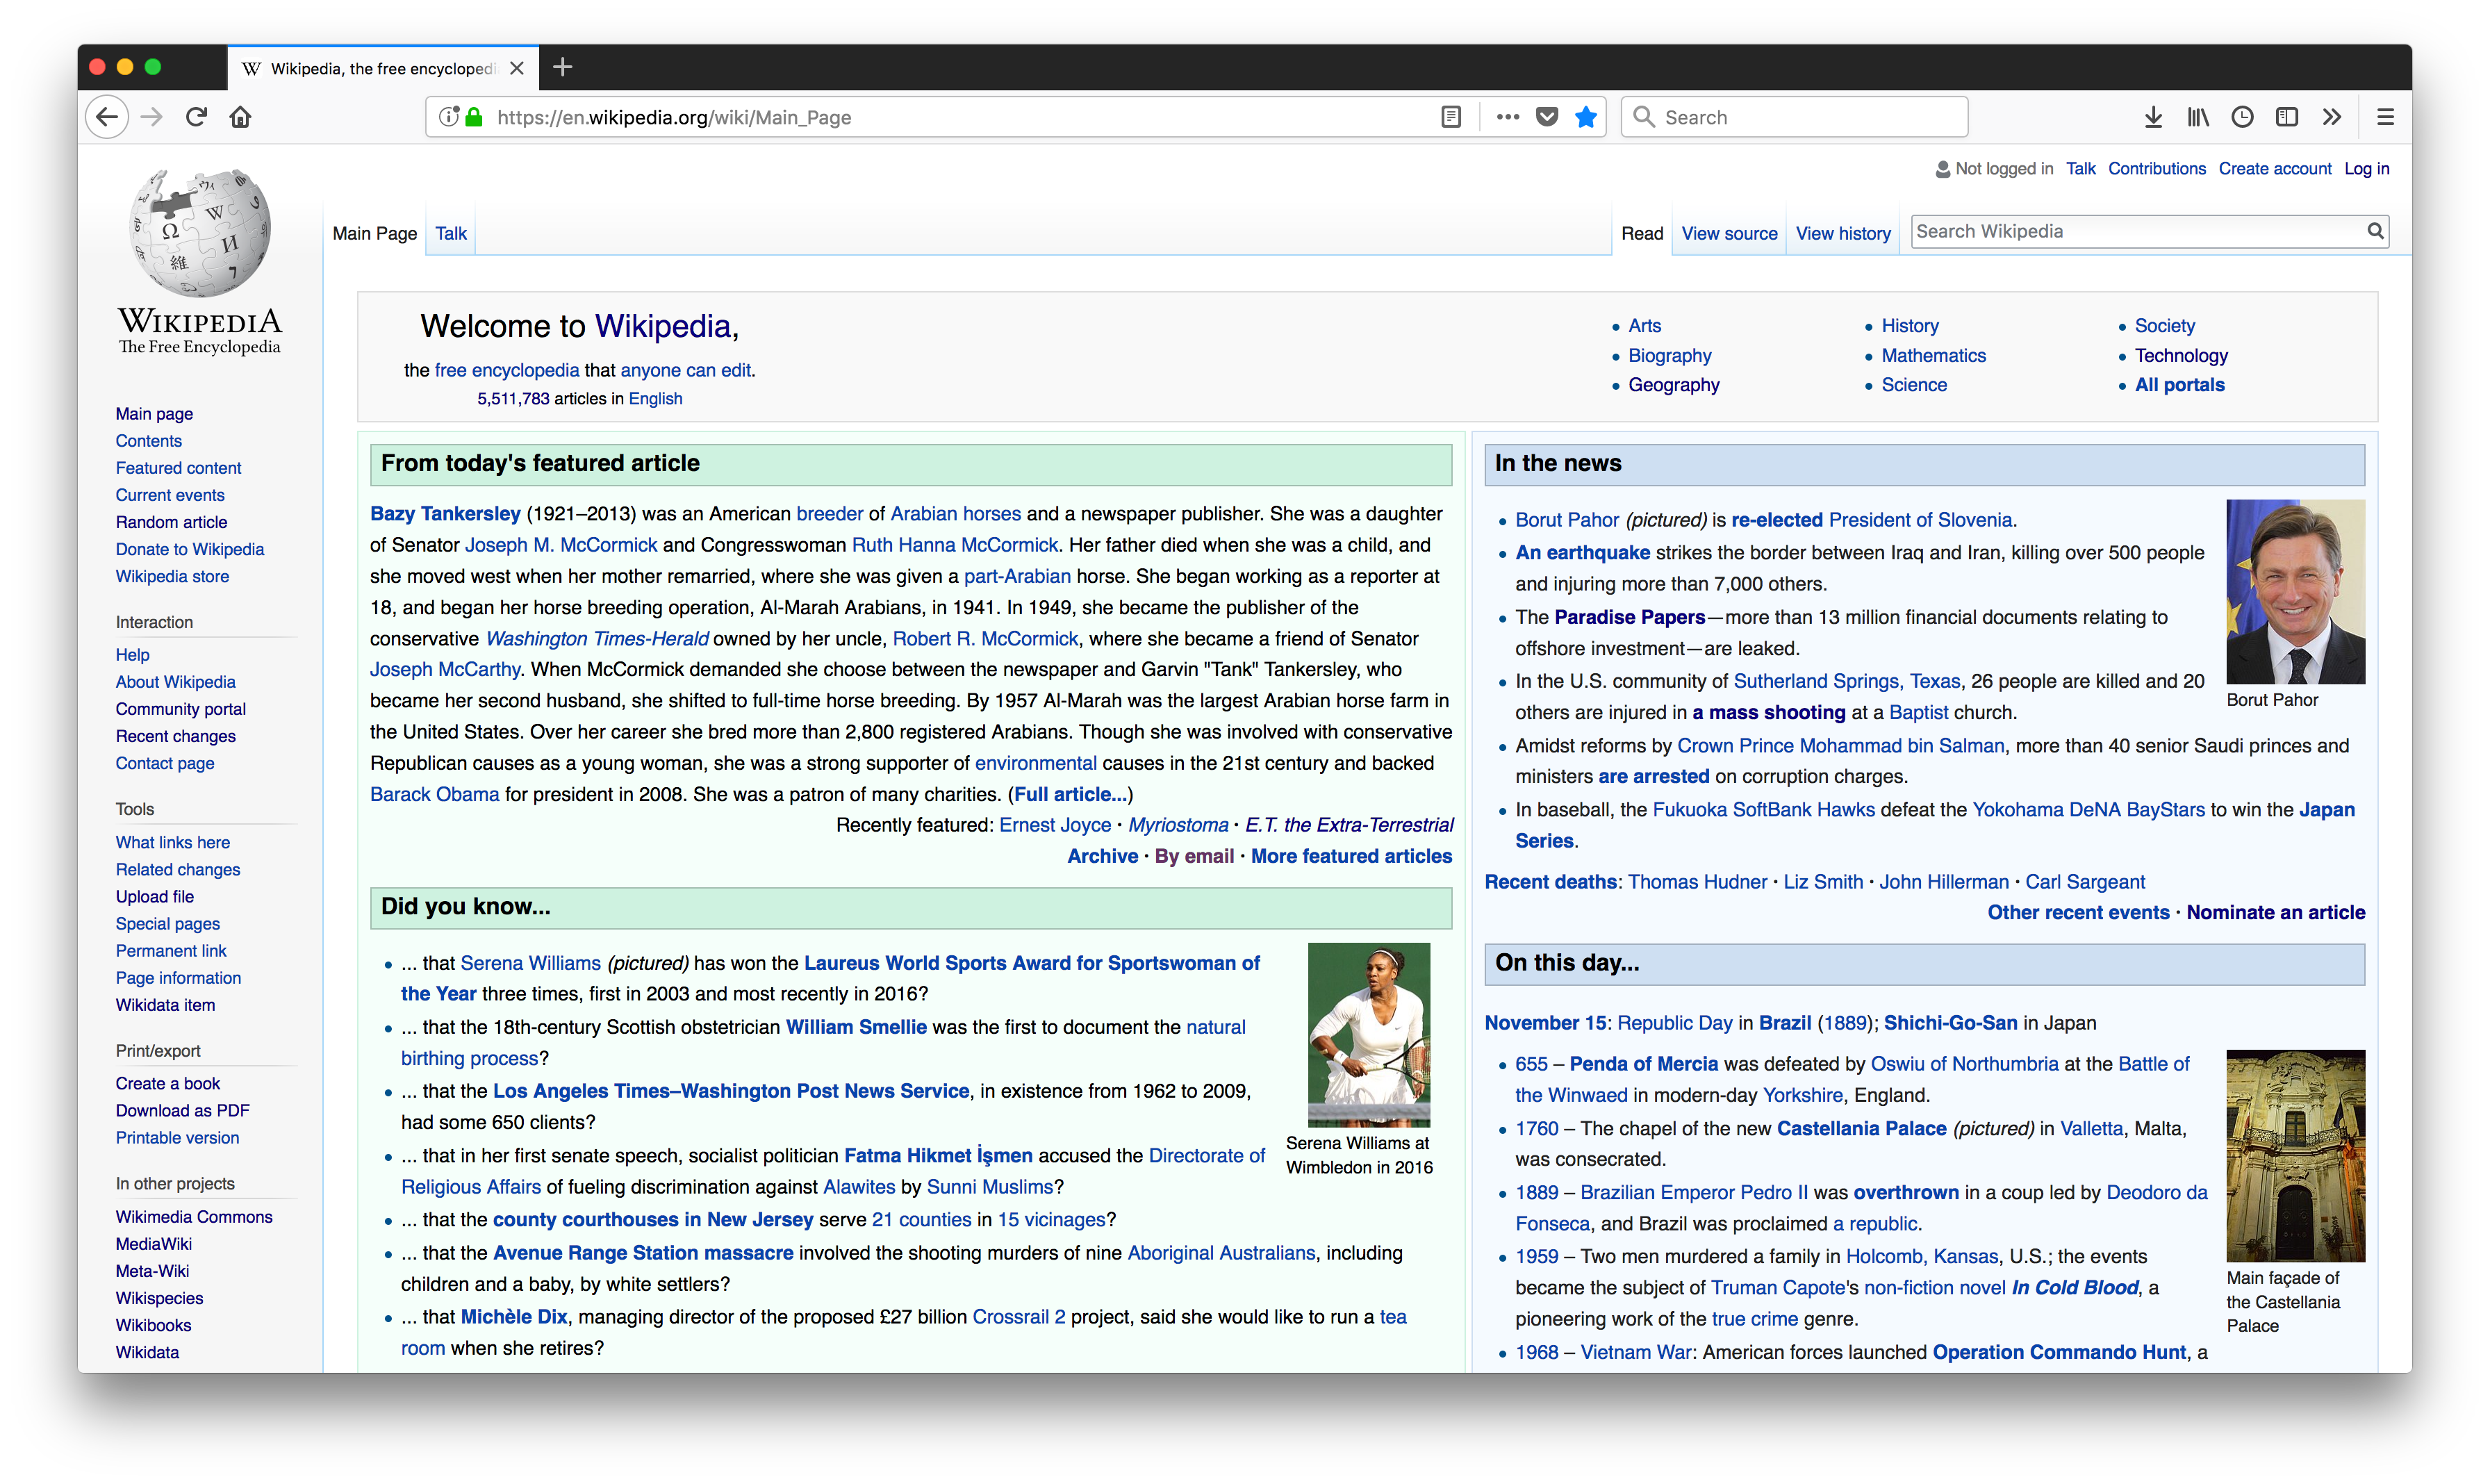2490x1484 pixels.
Task: Open the downloads panel
Action: pos(2153,117)
